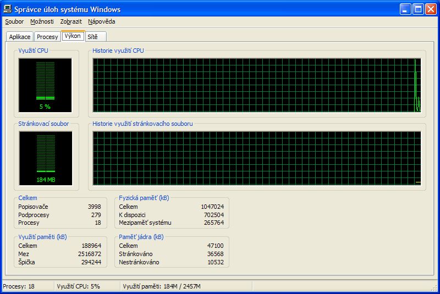Click the Mez value 2516872
This screenshot has width=440, height=294.
point(90,254)
